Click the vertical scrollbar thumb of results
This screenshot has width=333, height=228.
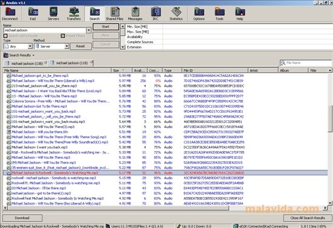330,118
